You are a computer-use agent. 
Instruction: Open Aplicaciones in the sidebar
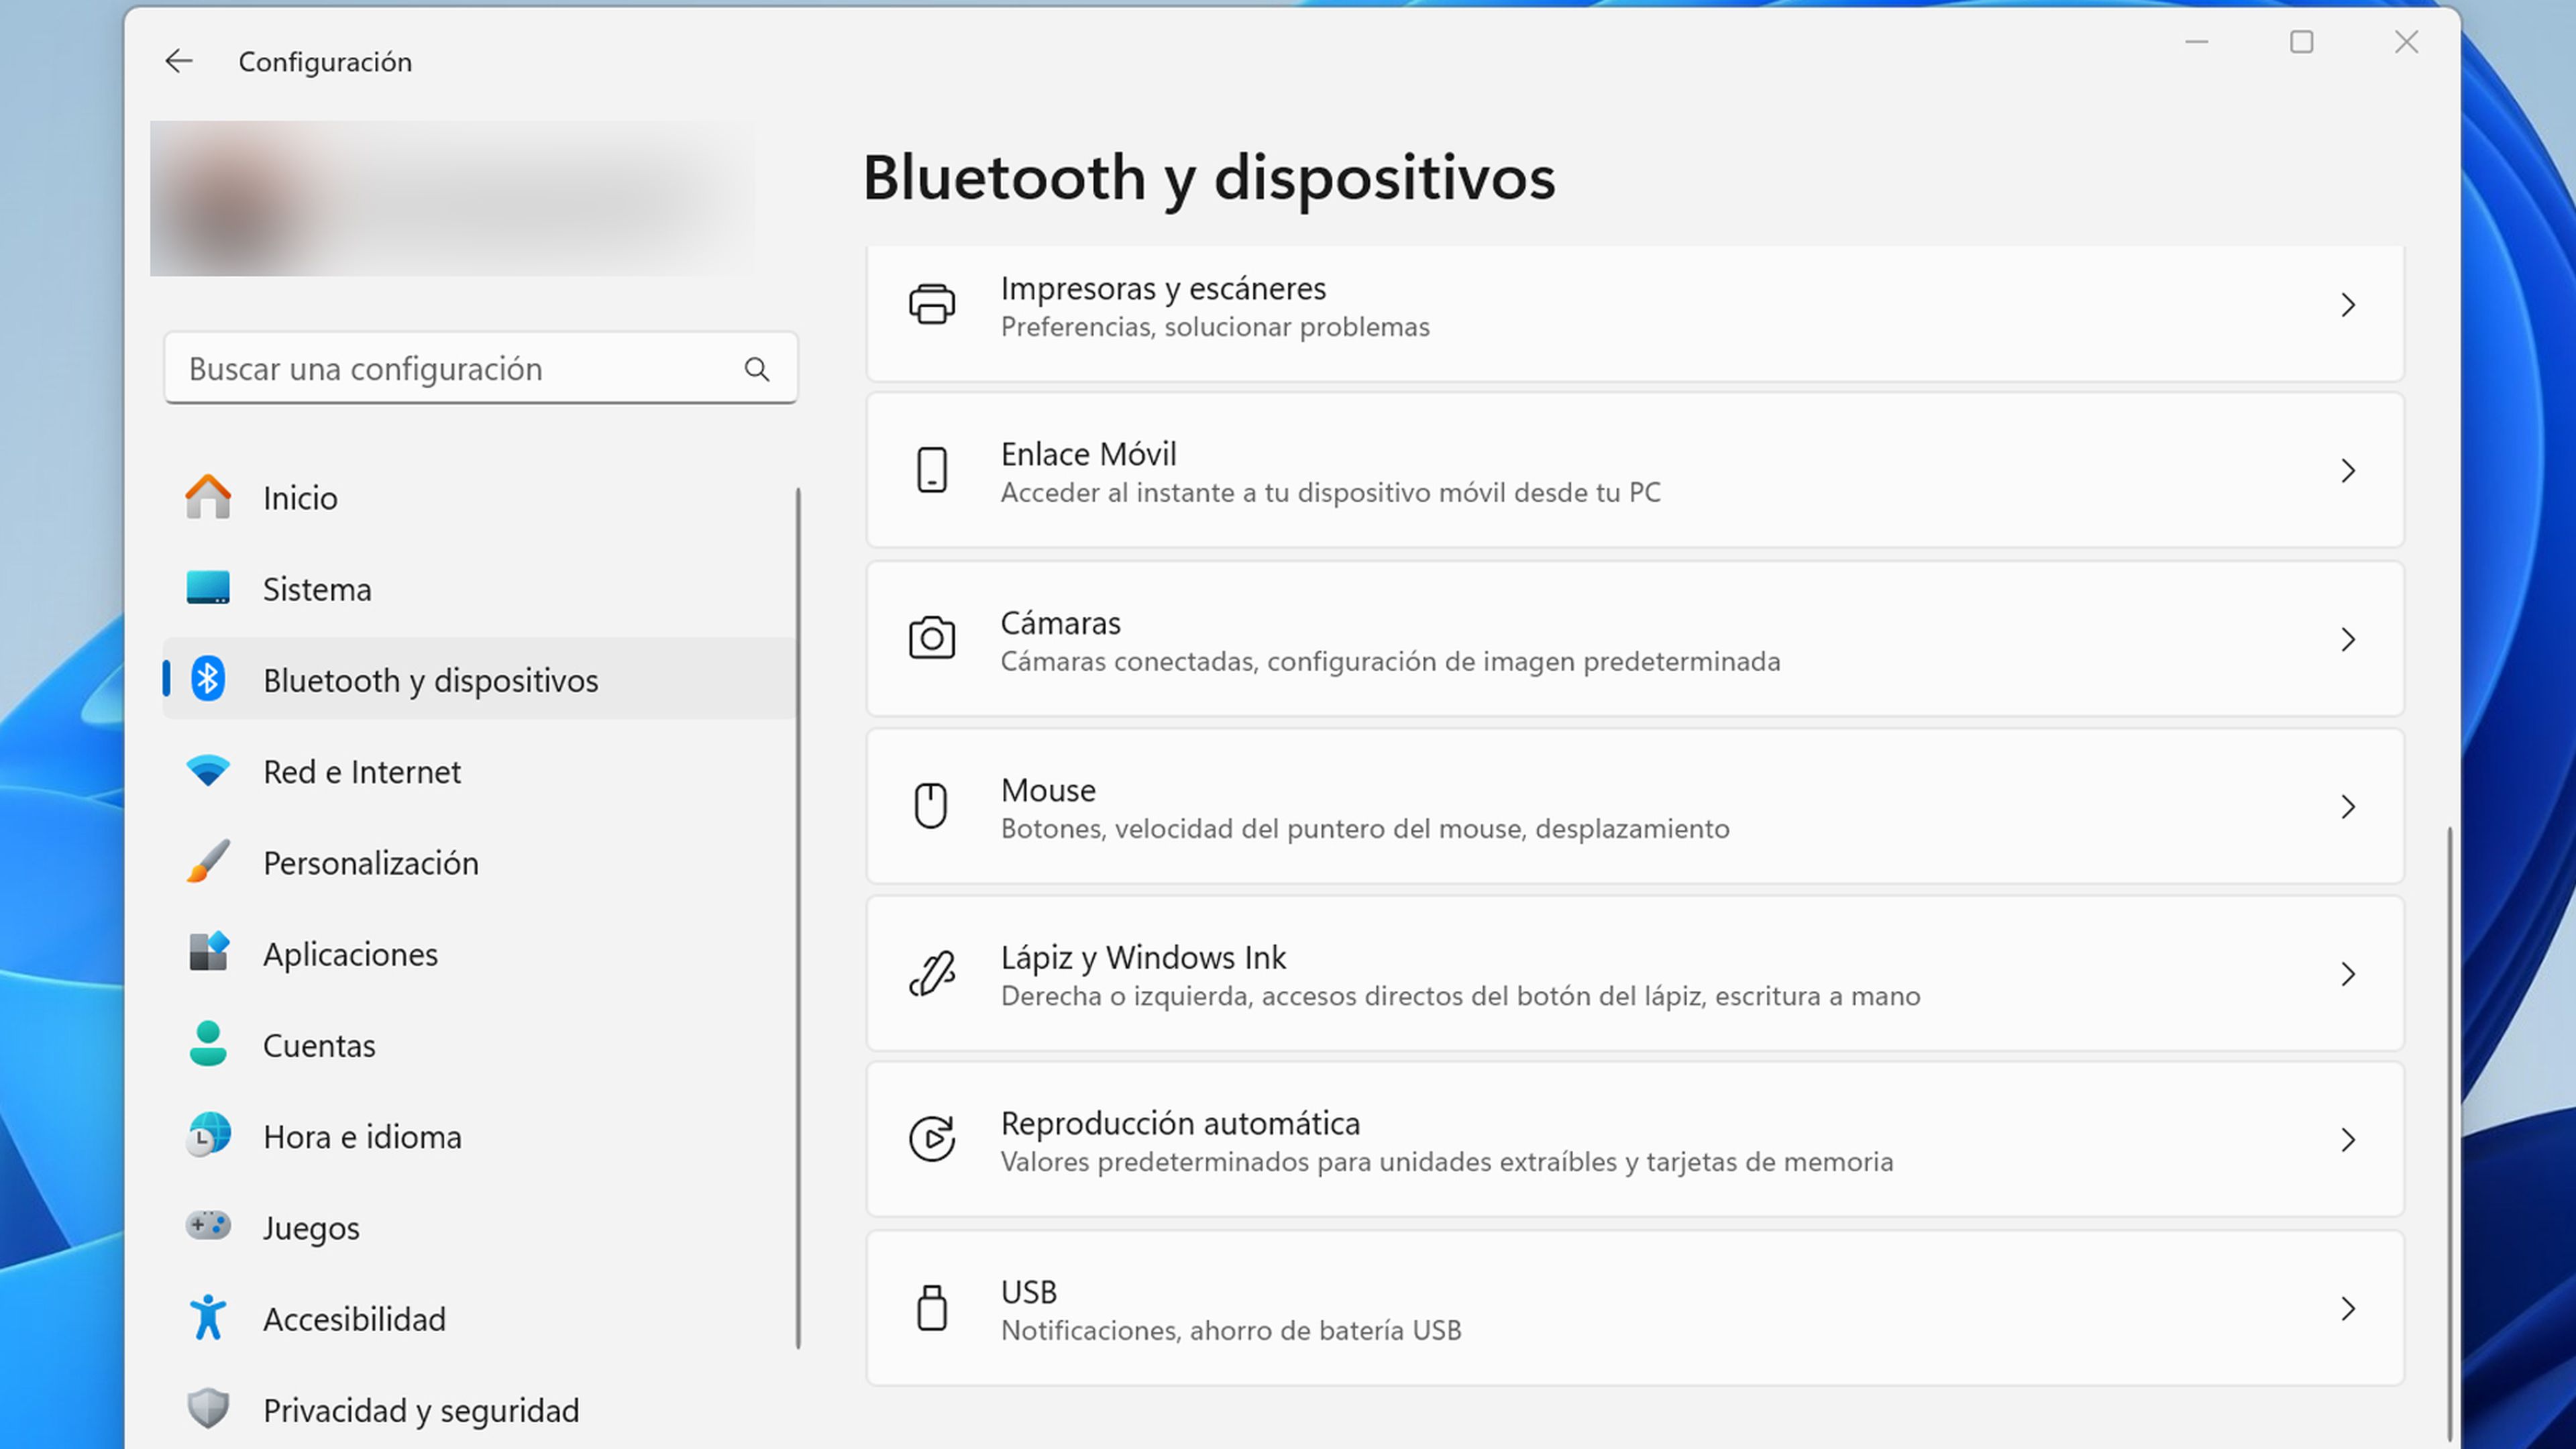pos(479,953)
